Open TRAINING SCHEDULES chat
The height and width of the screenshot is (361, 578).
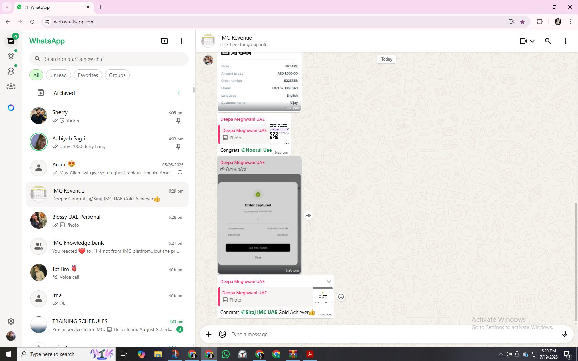[x=107, y=325]
